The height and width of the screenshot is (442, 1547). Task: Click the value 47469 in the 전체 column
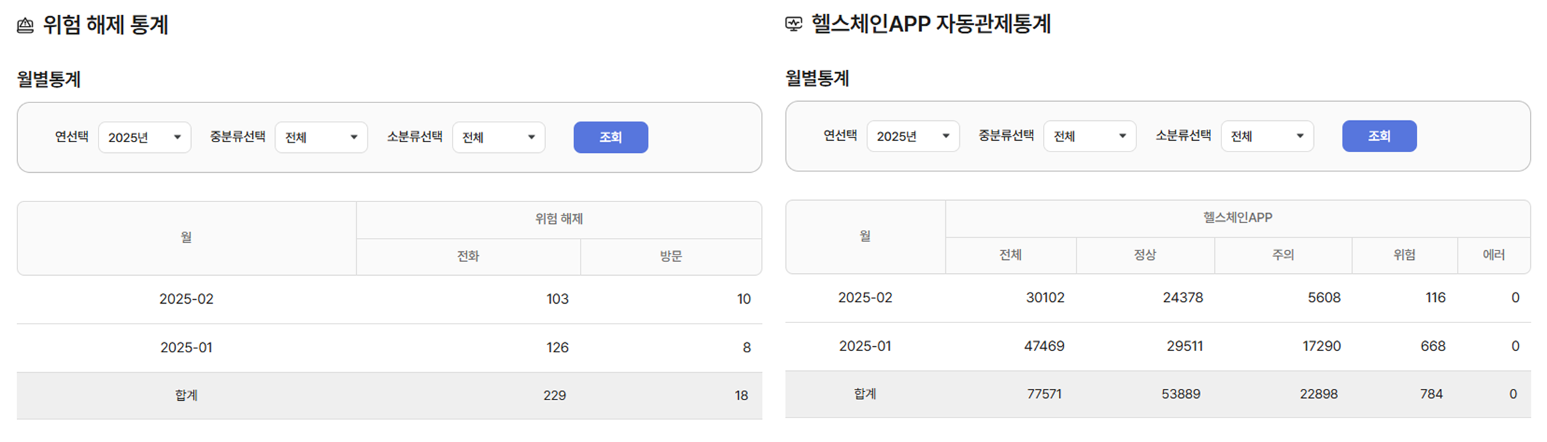(1044, 346)
